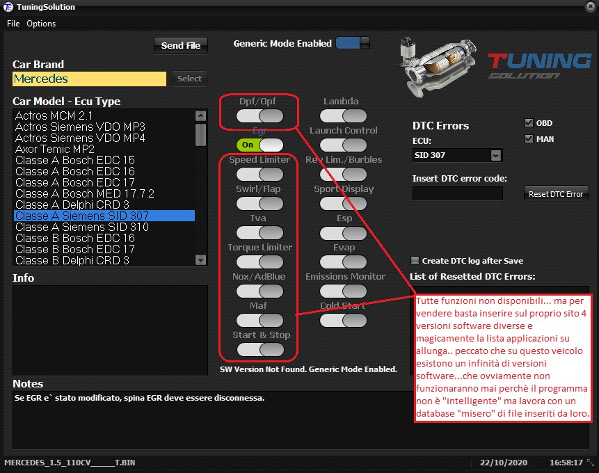Toggle the Start & Stop switch
Image resolution: width=599 pixels, height=473 pixels.
pyautogui.click(x=260, y=350)
